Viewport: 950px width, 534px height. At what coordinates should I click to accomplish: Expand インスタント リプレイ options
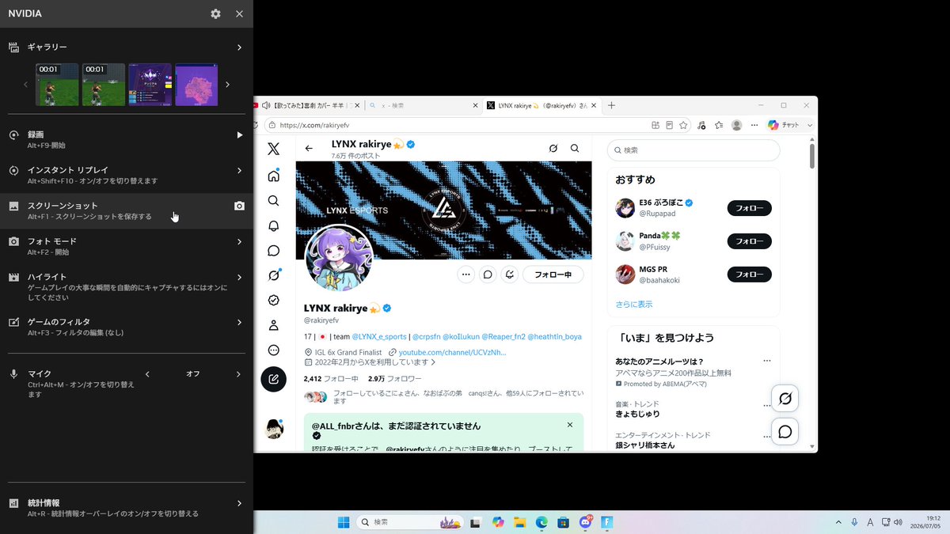click(x=239, y=170)
